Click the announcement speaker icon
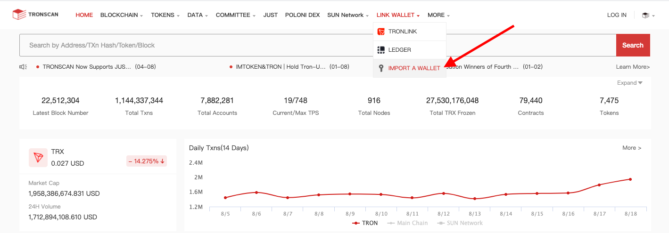This screenshot has height=233, width=669. pyautogui.click(x=23, y=67)
